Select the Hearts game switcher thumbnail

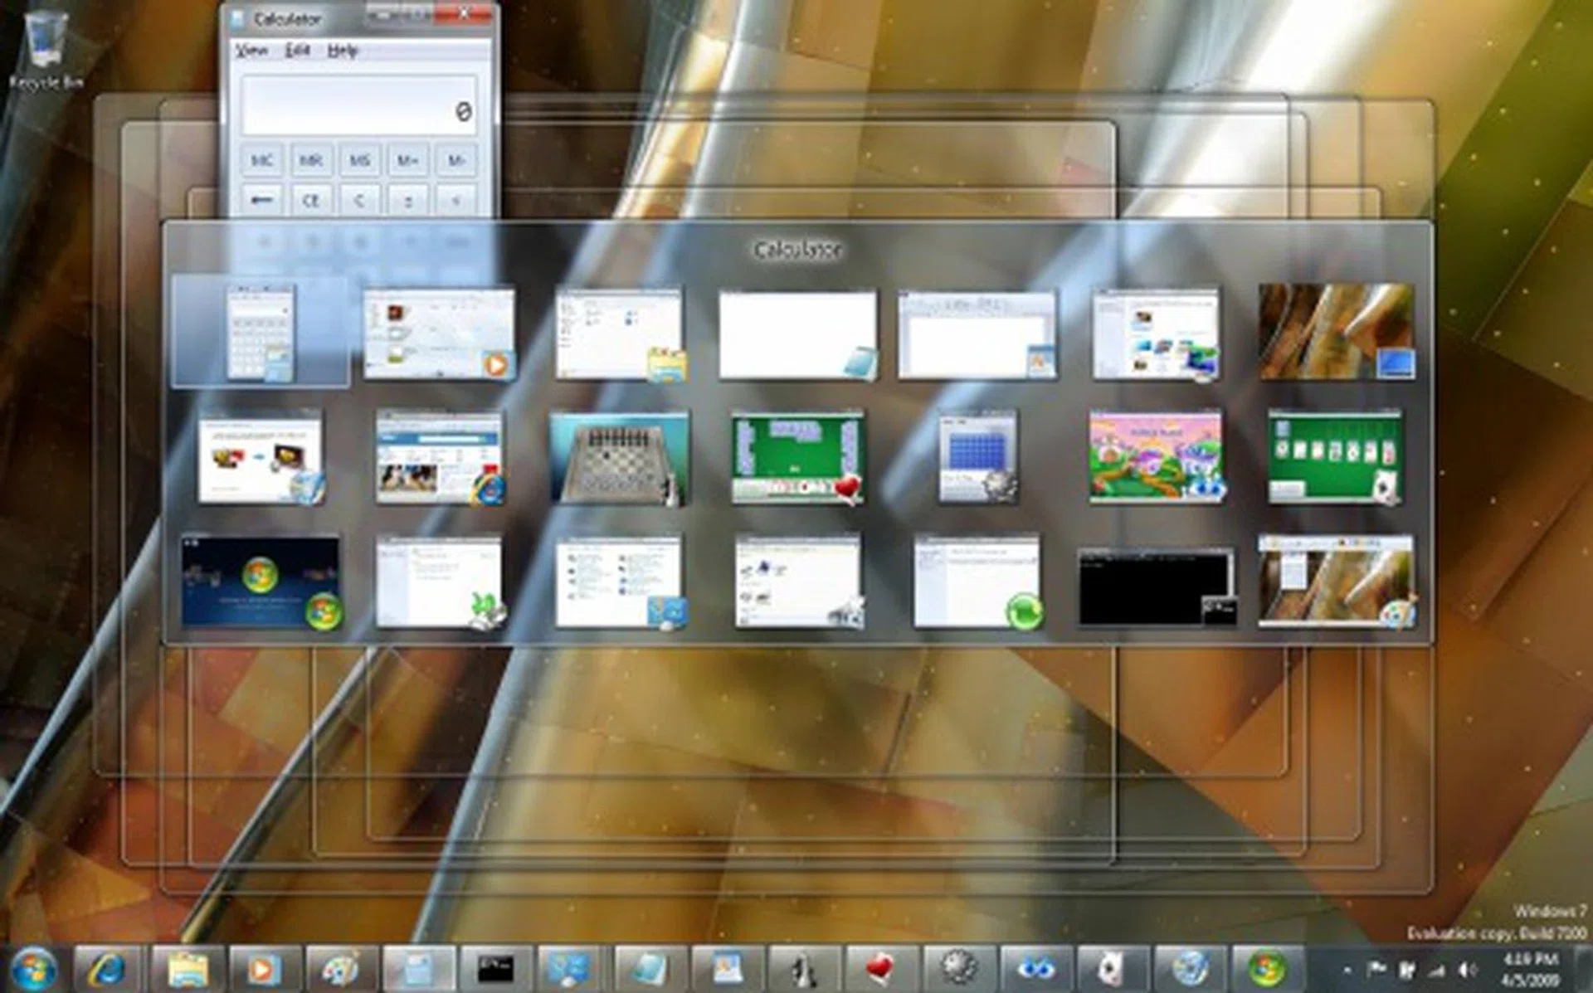tap(797, 457)
